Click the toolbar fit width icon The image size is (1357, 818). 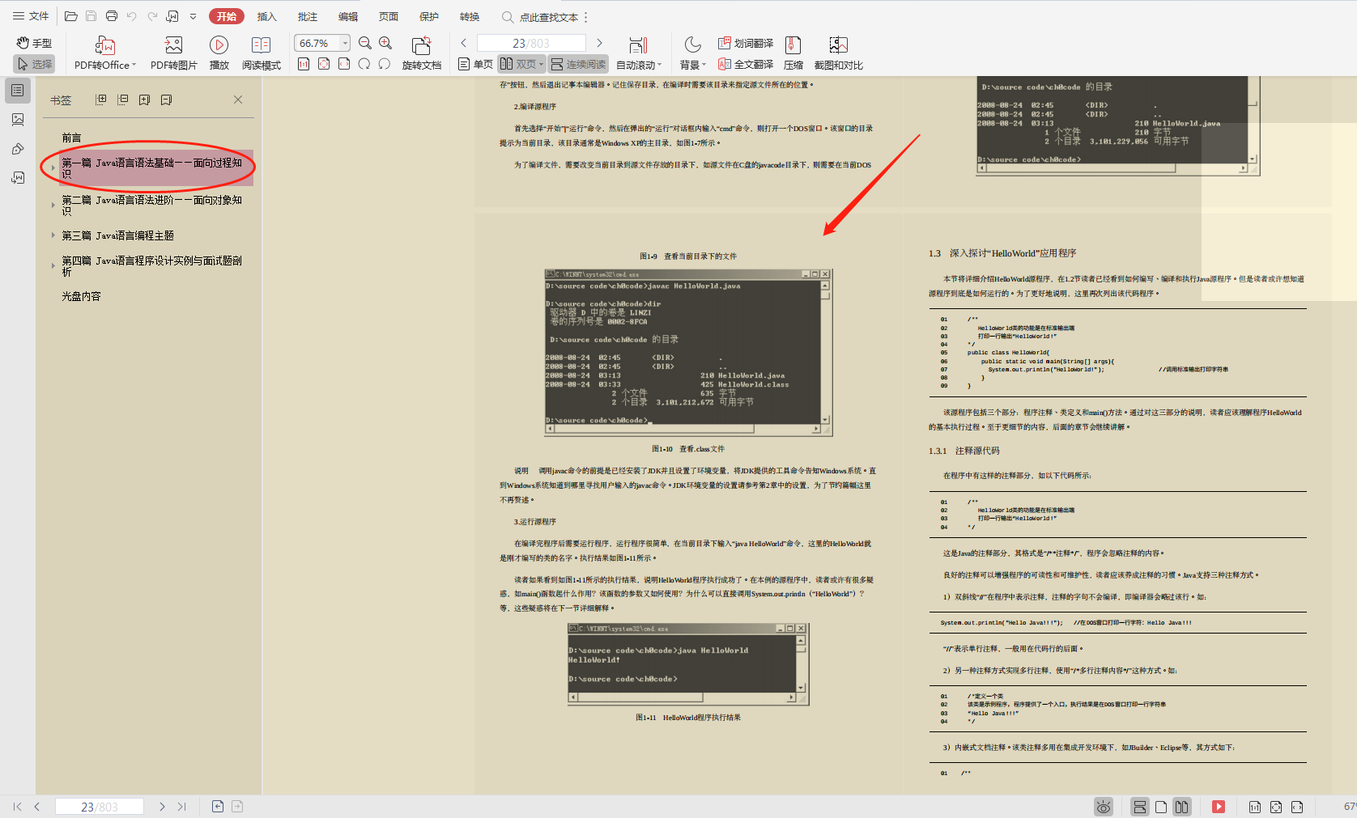pyautogui.click(x=344, y=64)
